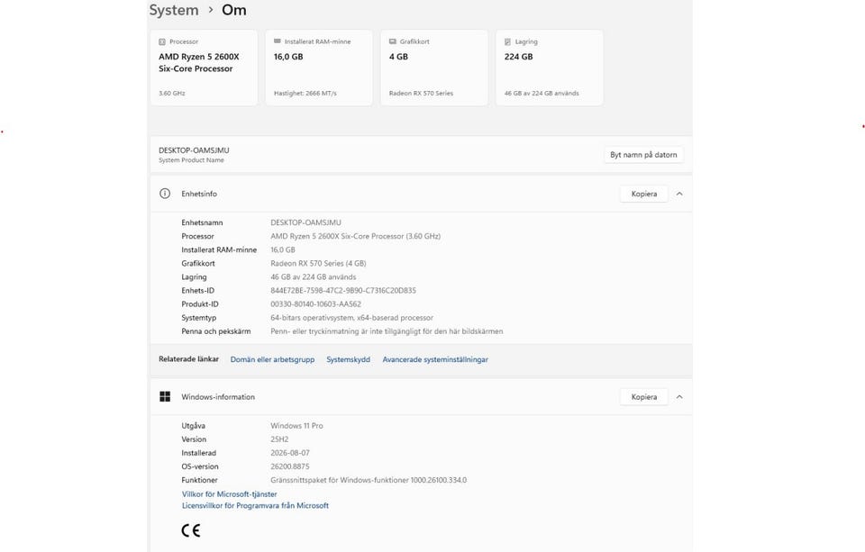865x552 pixels.
Task: Click the Utgåva value Windows 11 Pro
Action: click(296, 426)
